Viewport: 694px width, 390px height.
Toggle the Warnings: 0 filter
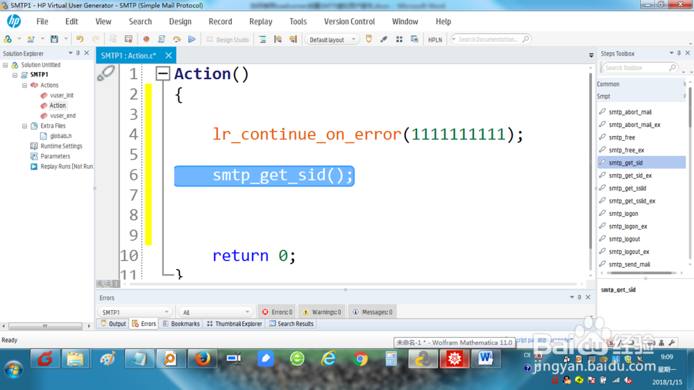(x=322, y=312)
